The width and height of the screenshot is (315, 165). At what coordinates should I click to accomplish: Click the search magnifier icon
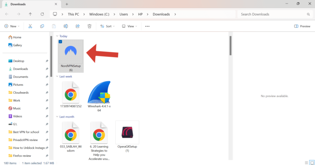coord(308,14)
